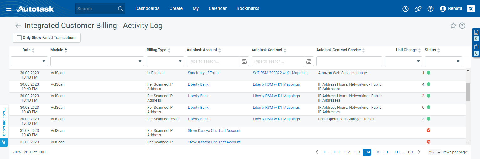
Task: Go to previous page arrow
Action: click(x=317, y=152)
